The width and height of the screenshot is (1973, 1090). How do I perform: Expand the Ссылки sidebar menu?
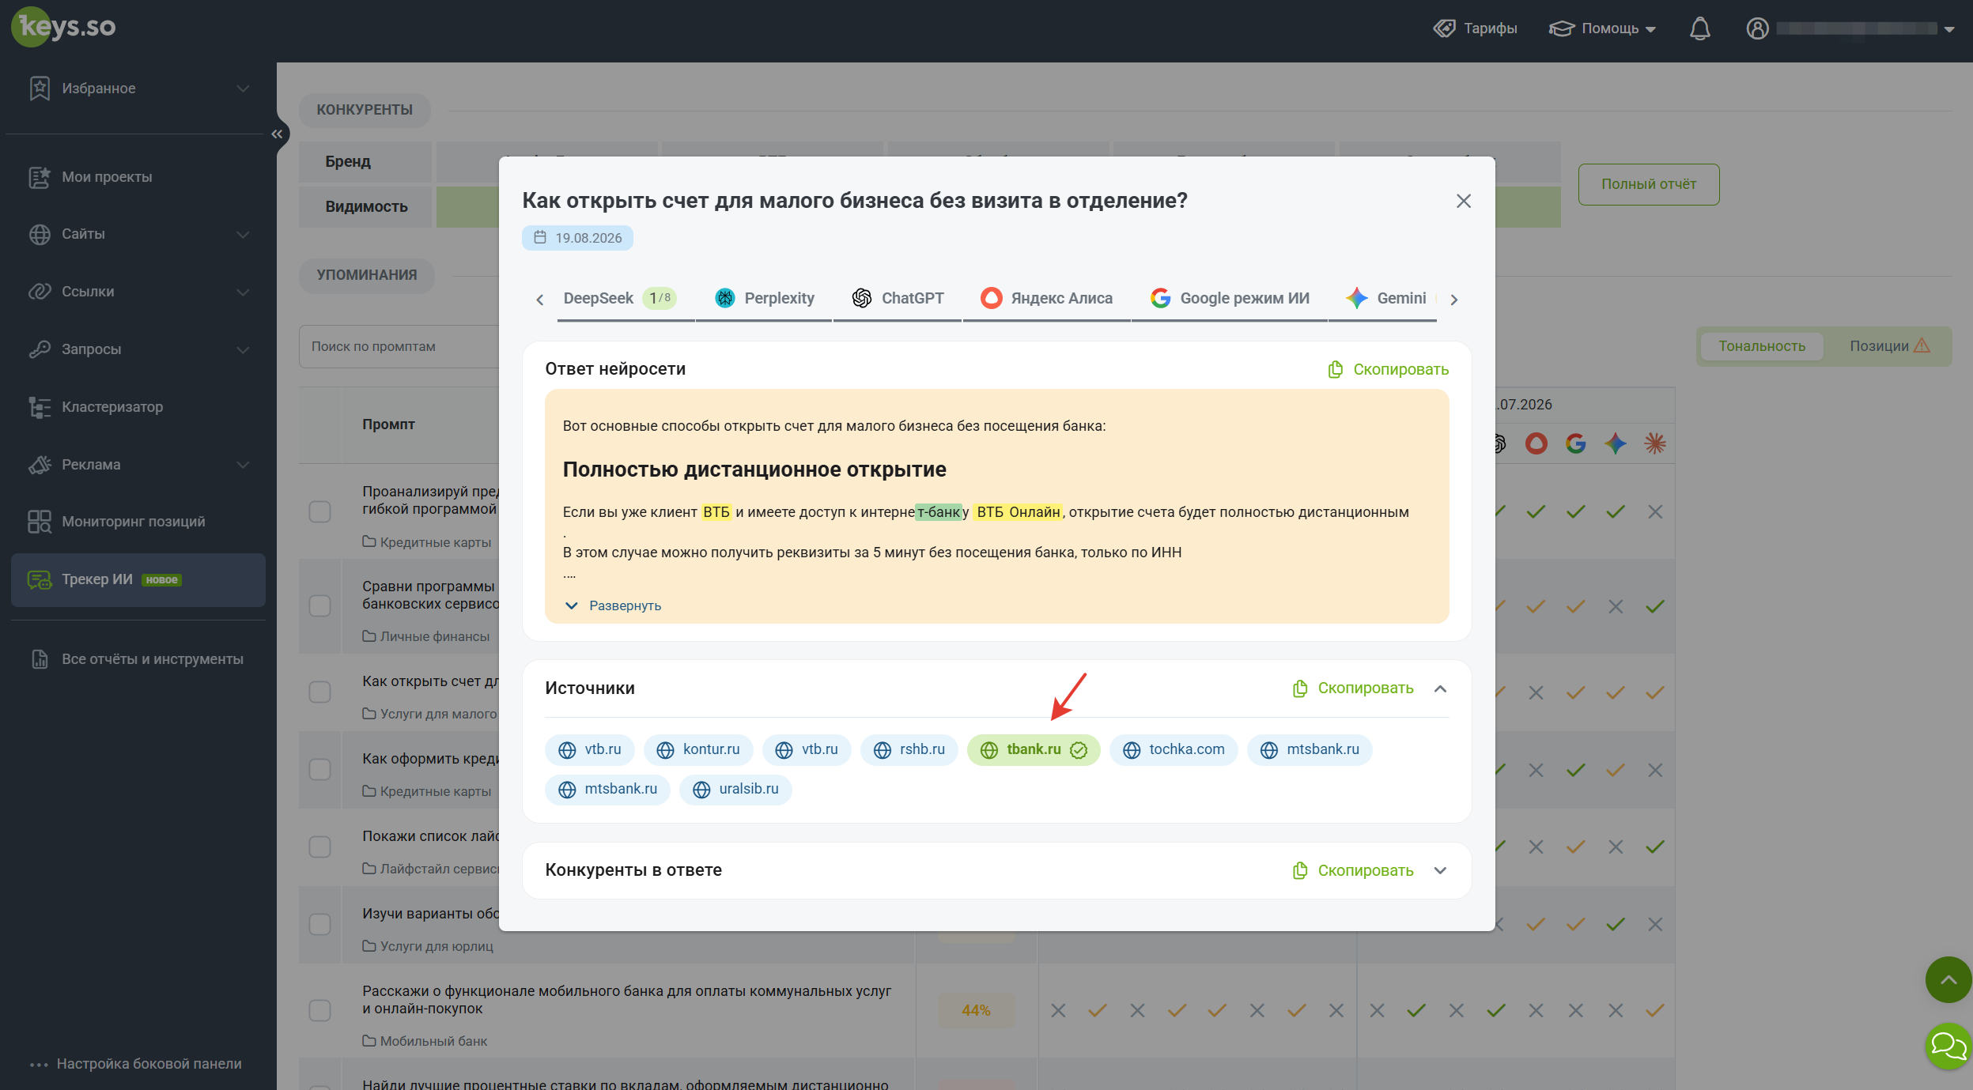[x=138, y=292]
